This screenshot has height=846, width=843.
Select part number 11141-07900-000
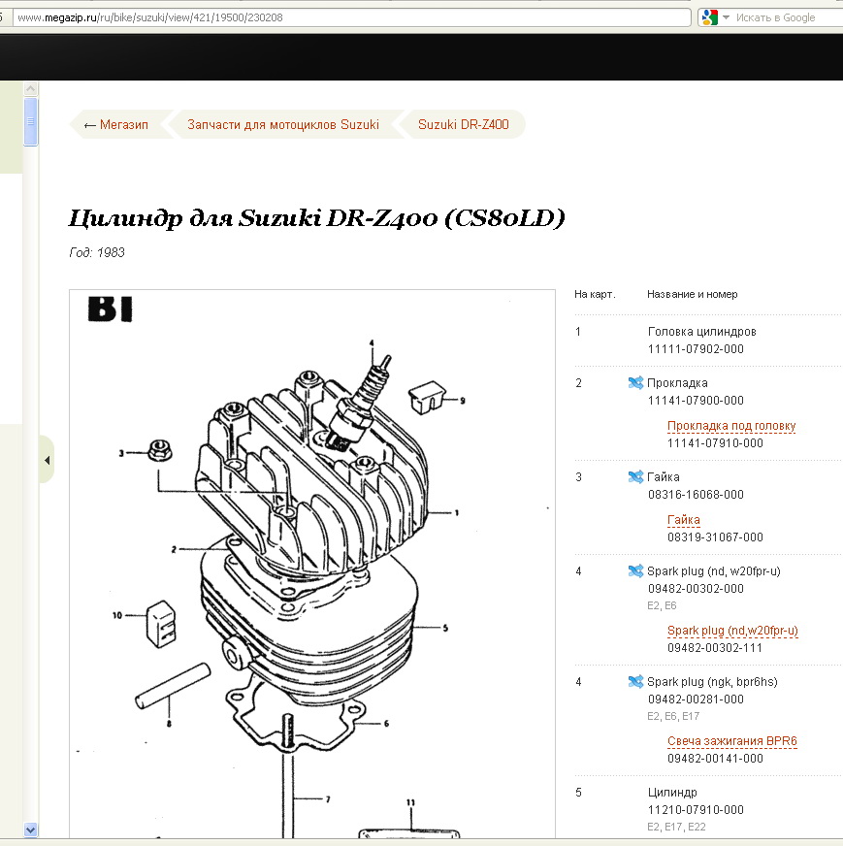[696, 401]
